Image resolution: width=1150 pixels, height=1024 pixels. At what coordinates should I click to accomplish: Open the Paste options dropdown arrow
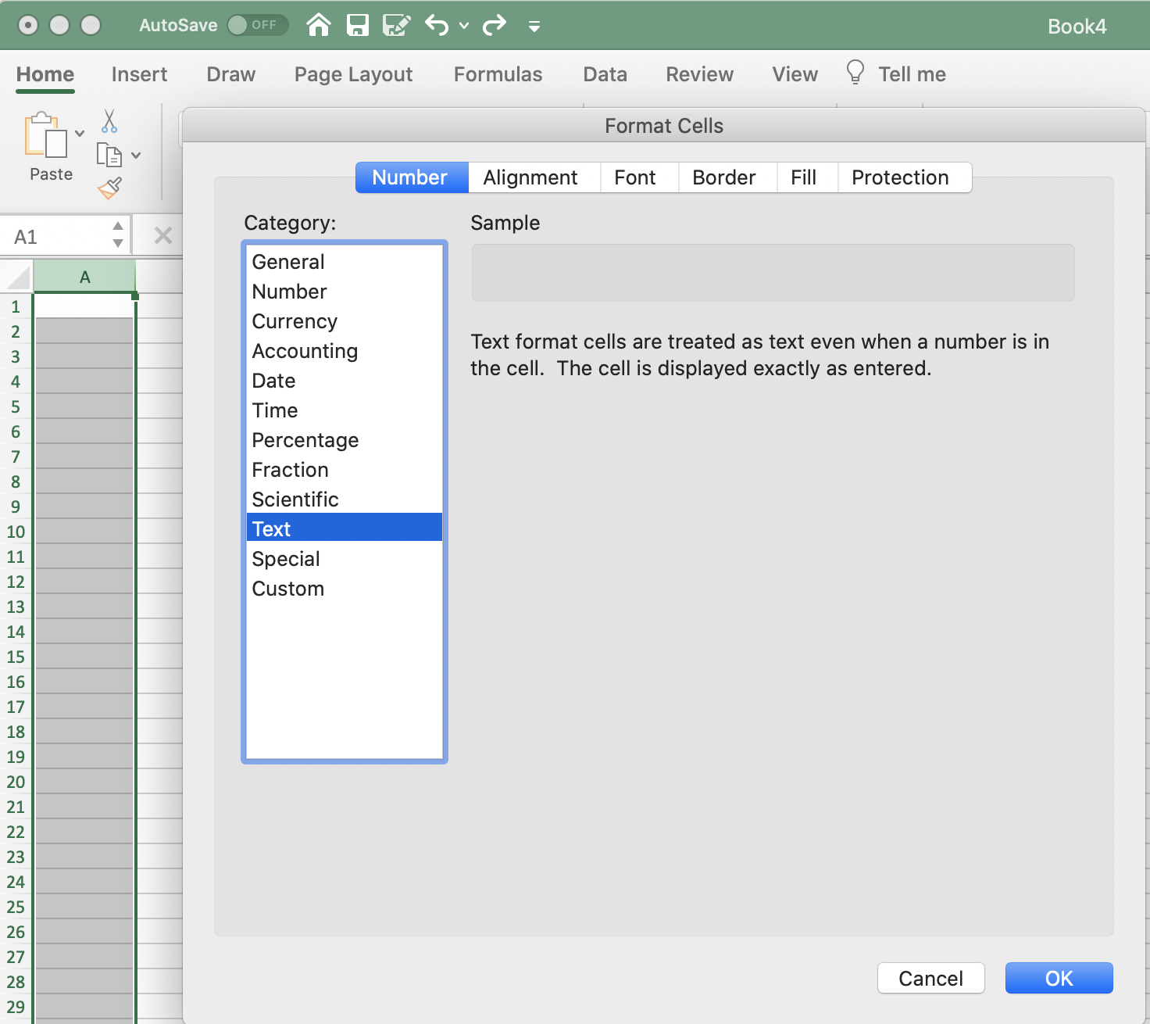80,134
